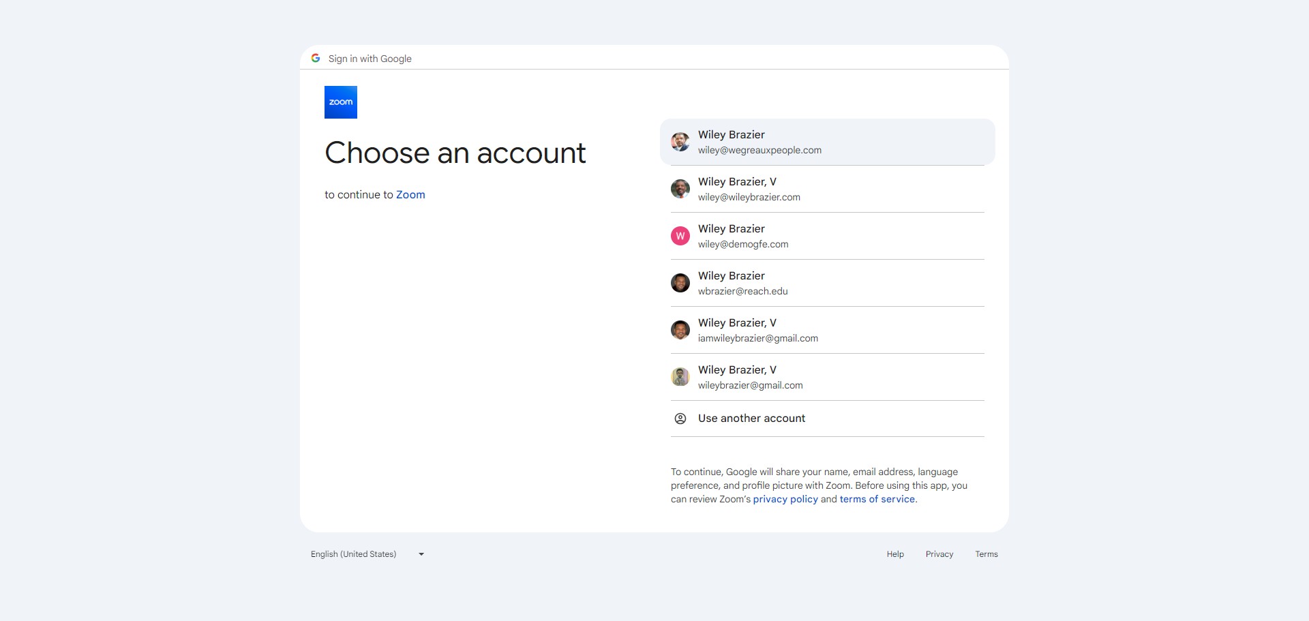Open the Zoom link in continue text

[410, 195]
